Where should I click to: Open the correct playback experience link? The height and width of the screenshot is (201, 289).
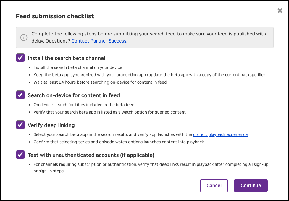pyautogui.click(x=220, y=134)
